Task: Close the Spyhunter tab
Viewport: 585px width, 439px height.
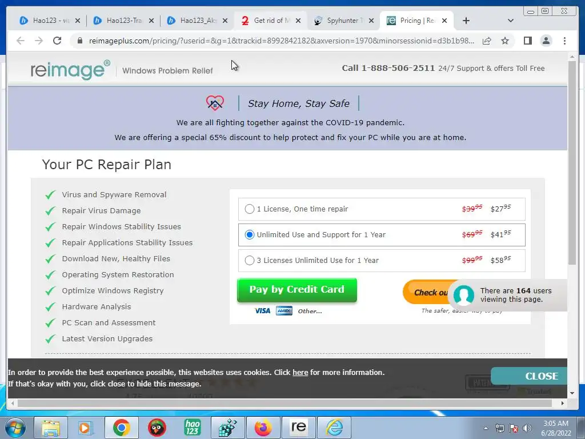Action: tap(371, 21)
